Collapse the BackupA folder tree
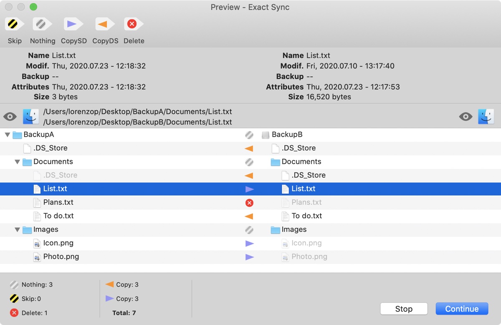 tap(7, 134)
